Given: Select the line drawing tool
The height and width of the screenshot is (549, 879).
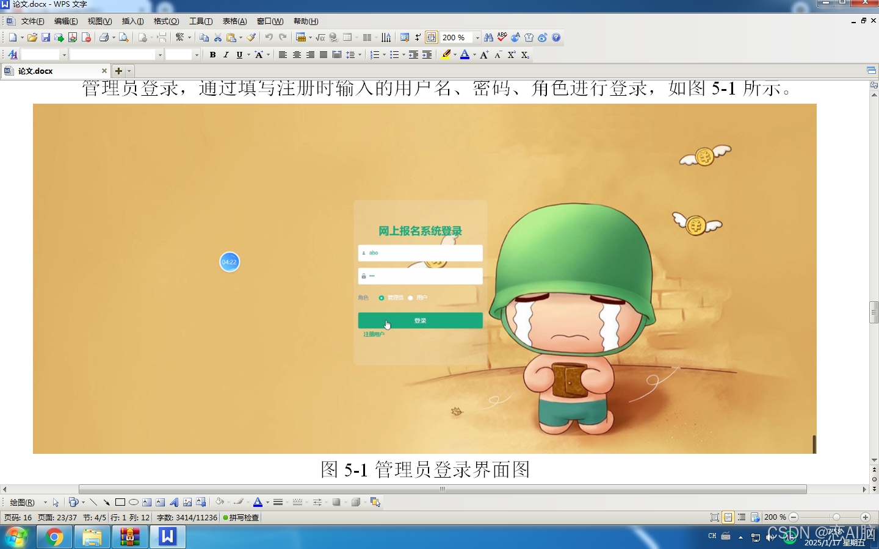Looking at the screenshot, I should (x=93, y=503).
